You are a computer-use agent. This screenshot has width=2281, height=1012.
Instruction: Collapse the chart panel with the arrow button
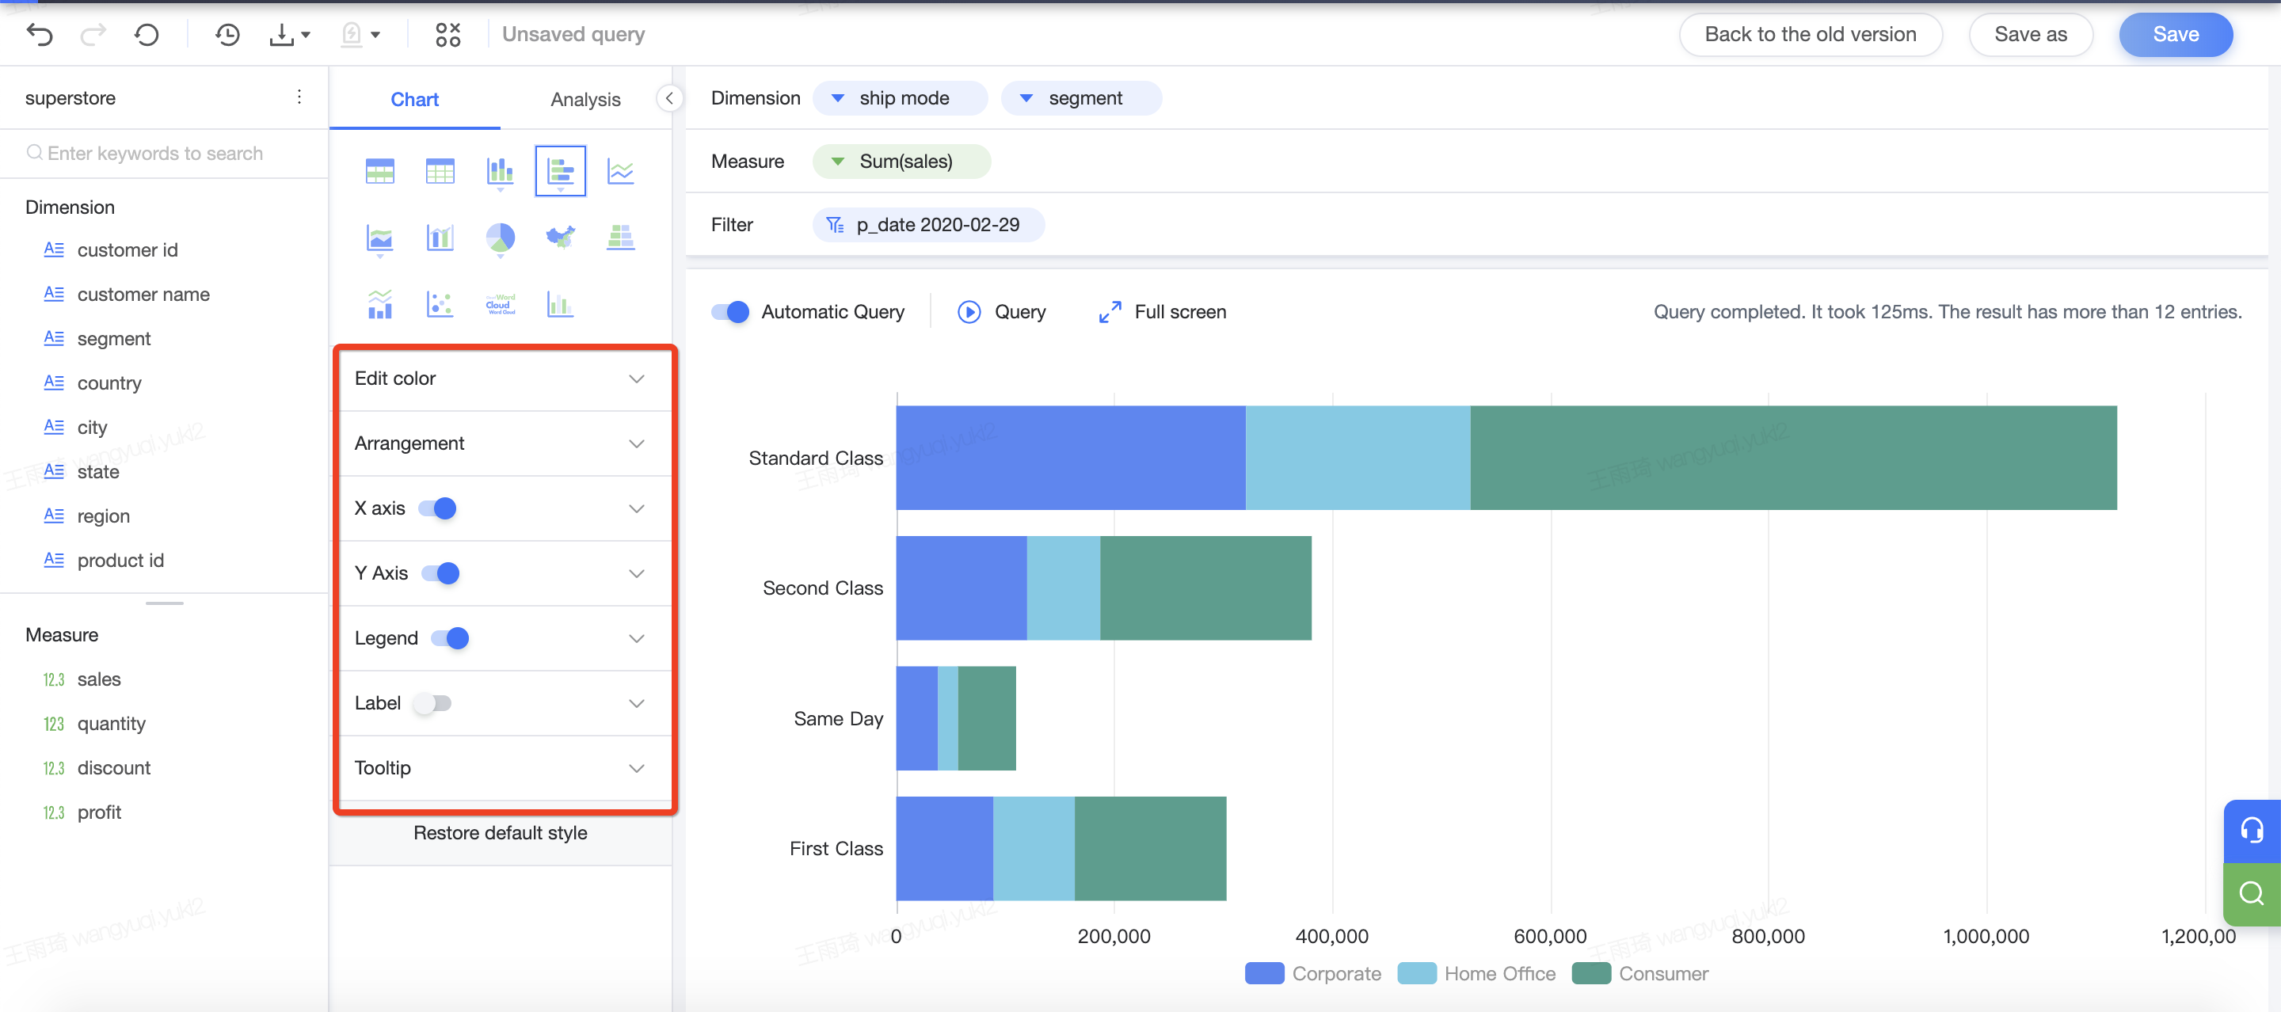[x=669, y=98]
